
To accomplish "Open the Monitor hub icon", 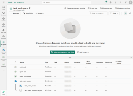I will pyautogui.click(x=3, y=25).
